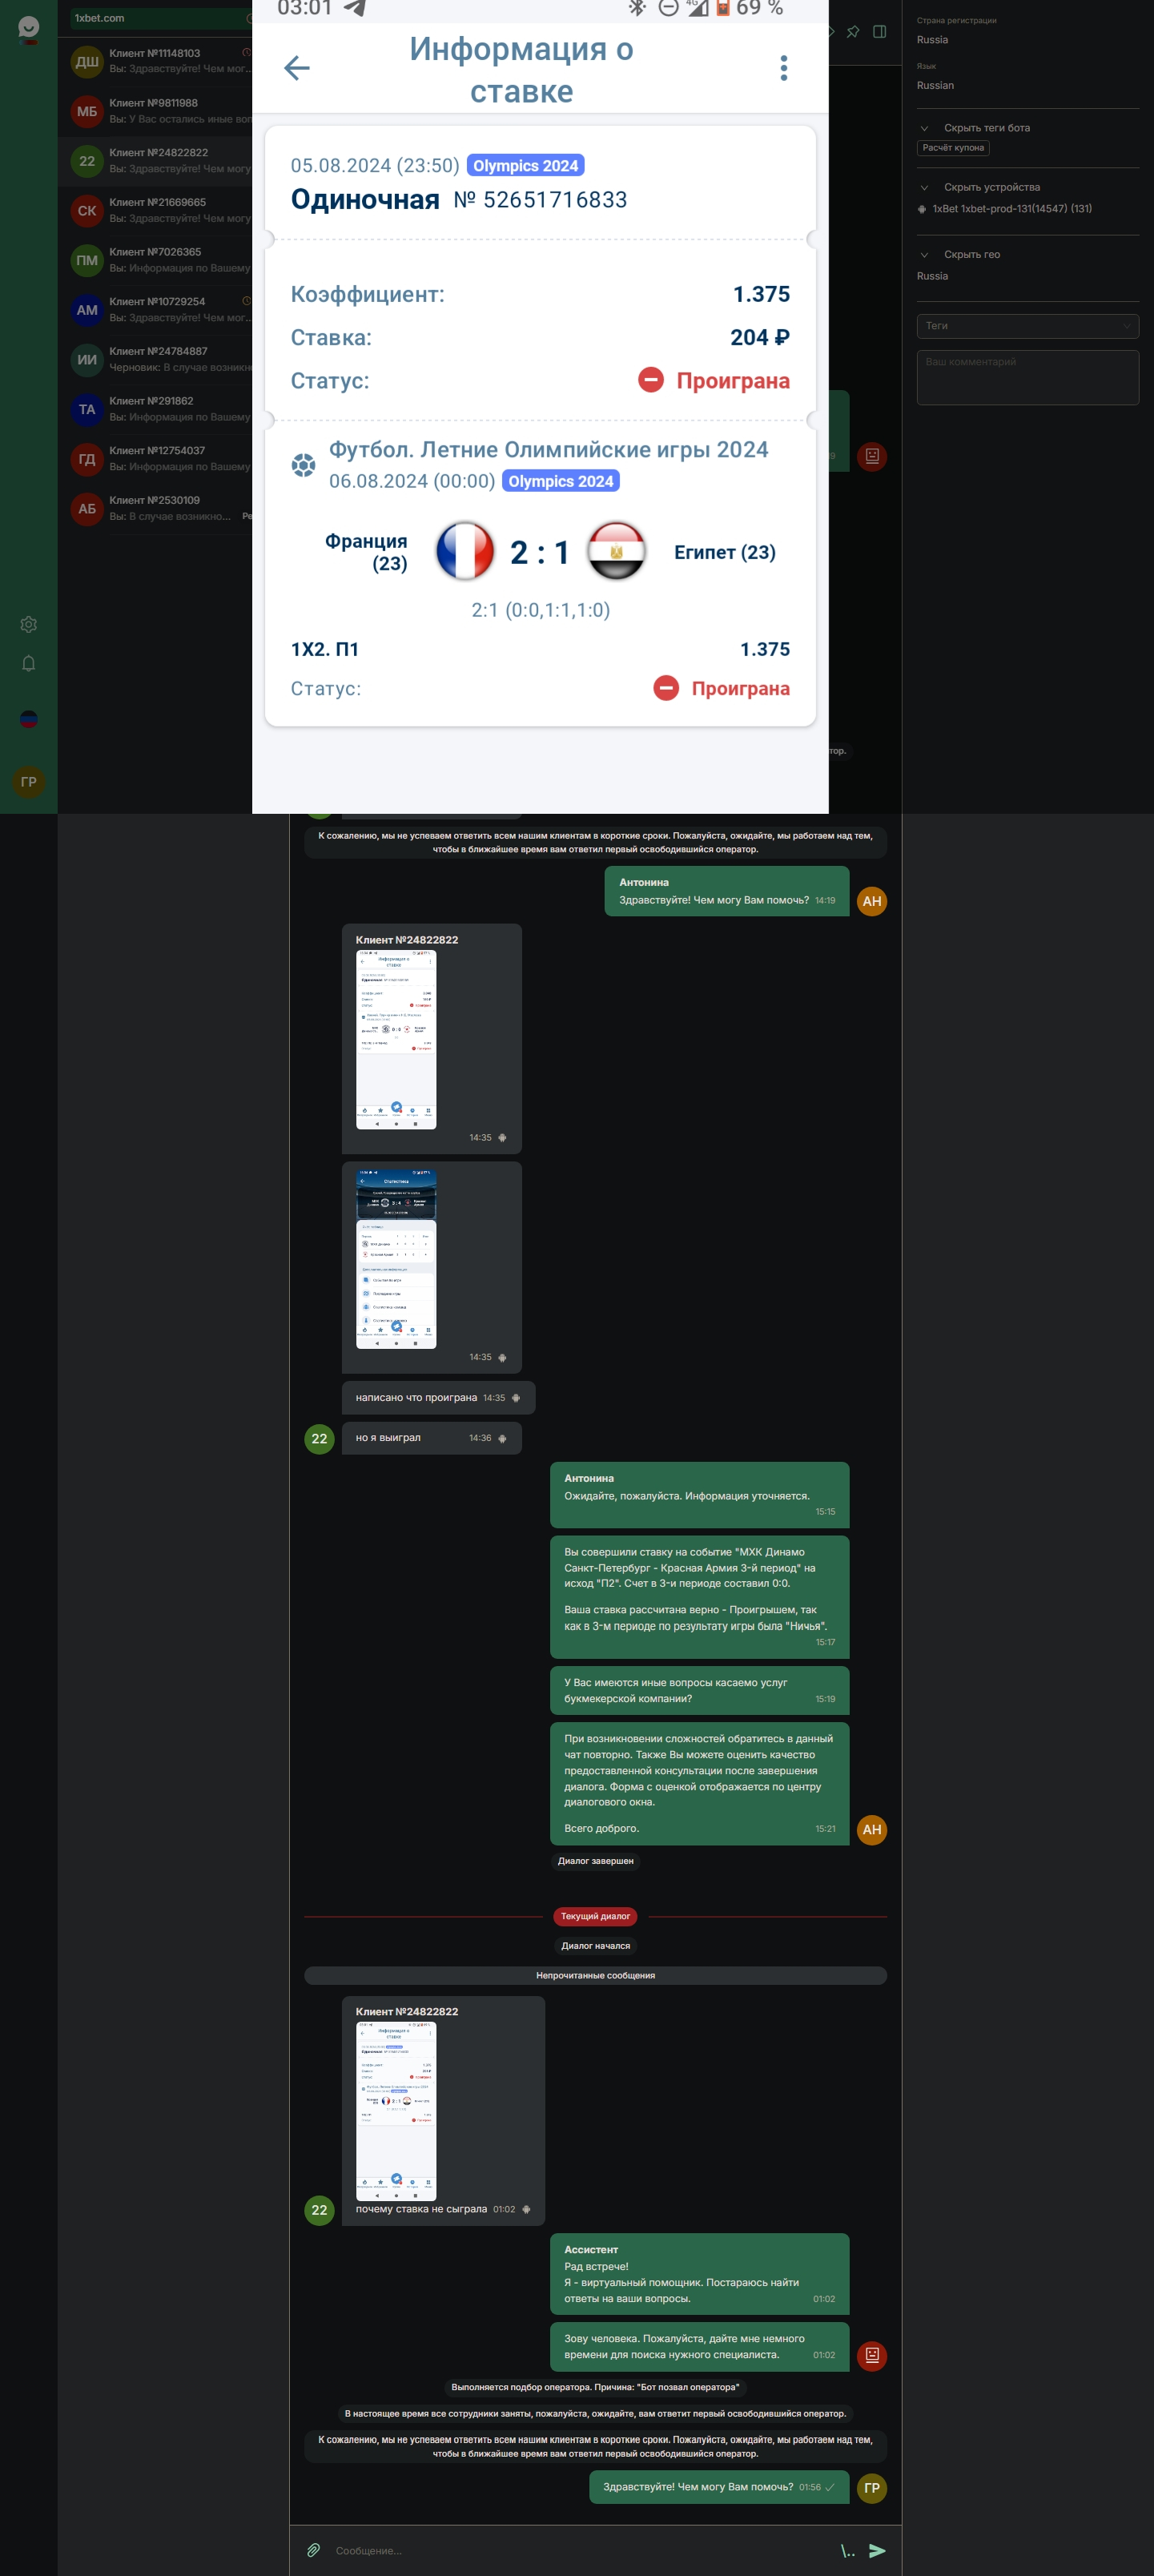
Task: Click the 'Диалог завершен' label
Action: tap(595, 1861)
